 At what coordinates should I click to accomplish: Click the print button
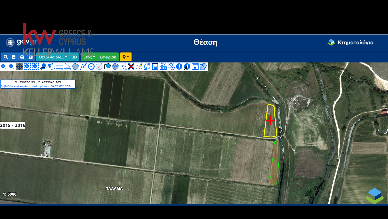(22, 57)
